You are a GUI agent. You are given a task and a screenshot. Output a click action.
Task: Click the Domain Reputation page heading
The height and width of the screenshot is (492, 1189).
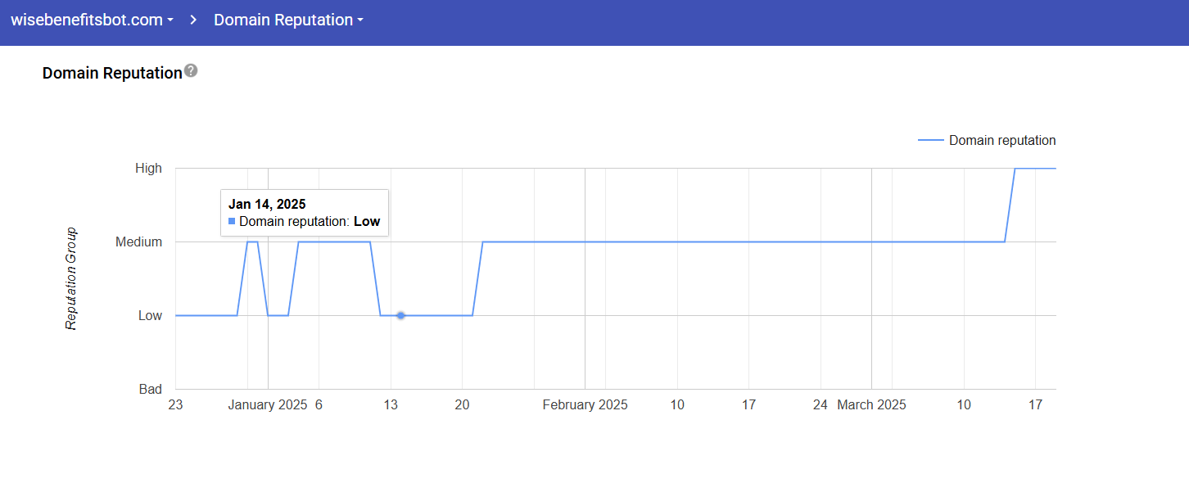tap(112, 73)
